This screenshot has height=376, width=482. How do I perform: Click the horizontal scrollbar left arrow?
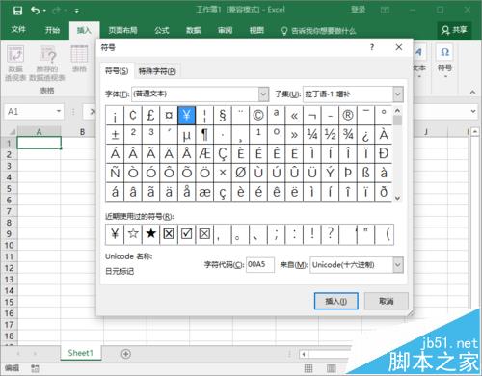[304, 354]
